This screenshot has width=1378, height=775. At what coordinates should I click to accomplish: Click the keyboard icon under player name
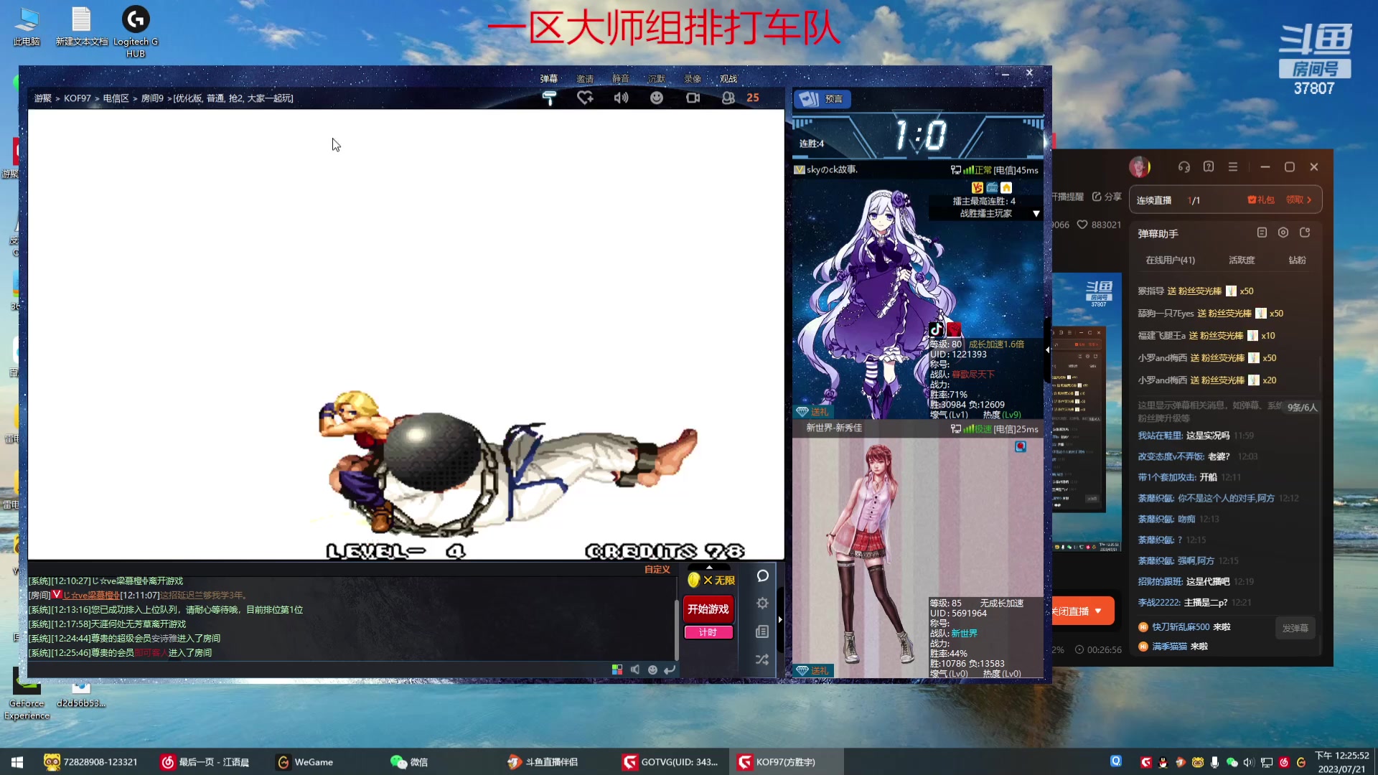pos(992,187)
